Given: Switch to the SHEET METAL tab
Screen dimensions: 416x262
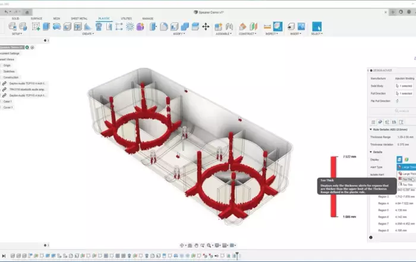Looking at the screenshot, I should click(x=79, y=18).
